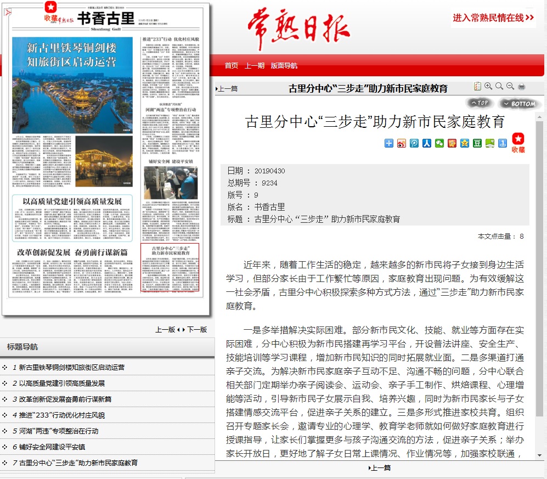Image resolution: width=547 pixels, height=479 pixels.
Task: Click the down arrow of article scrollbar
Action: click(x=540, y=455)
